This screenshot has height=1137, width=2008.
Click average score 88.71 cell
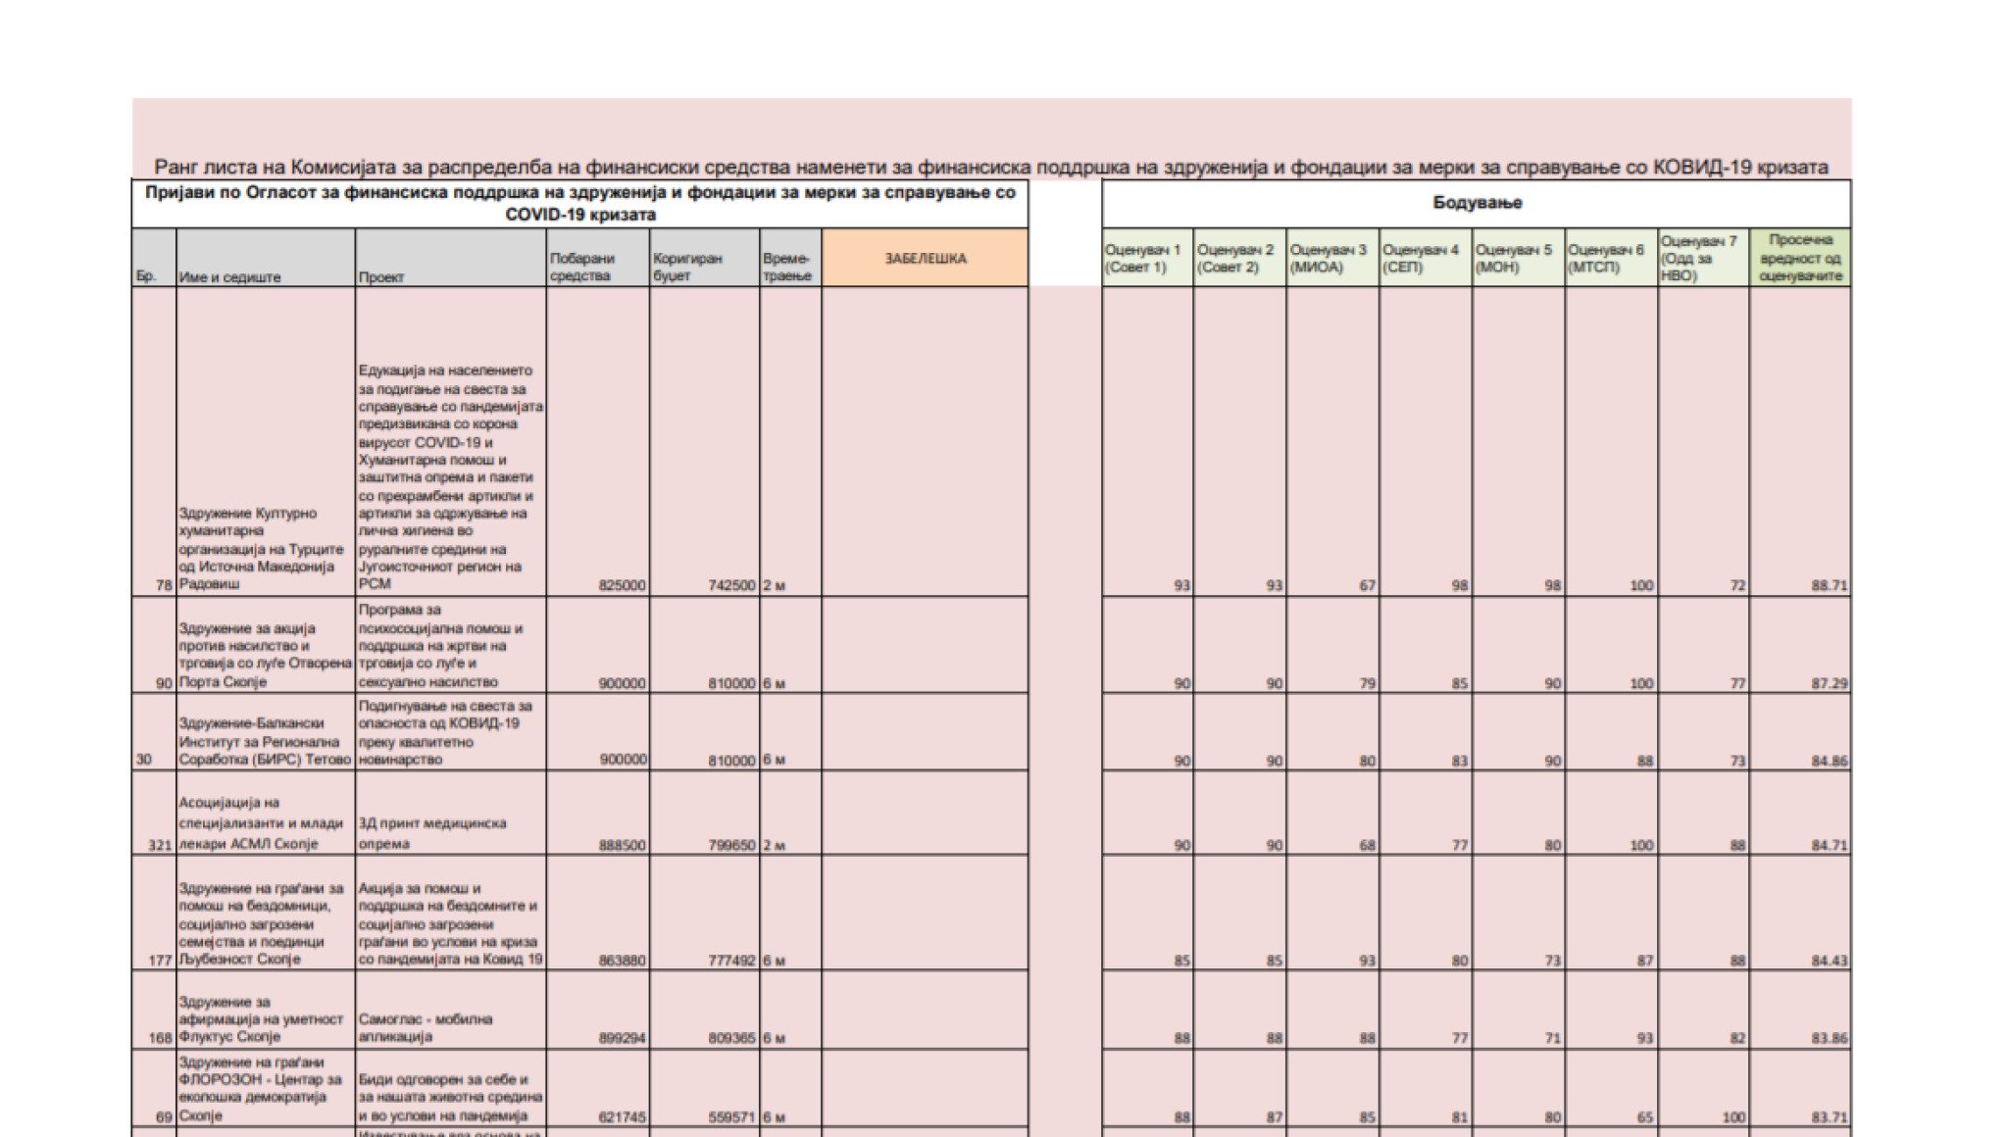(x=1829, y=585)
